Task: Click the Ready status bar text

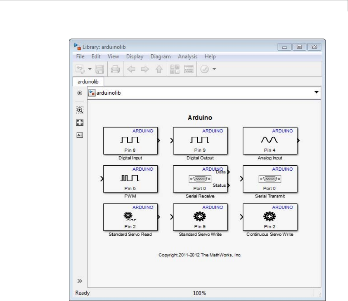Action: [x=82, y=293]
